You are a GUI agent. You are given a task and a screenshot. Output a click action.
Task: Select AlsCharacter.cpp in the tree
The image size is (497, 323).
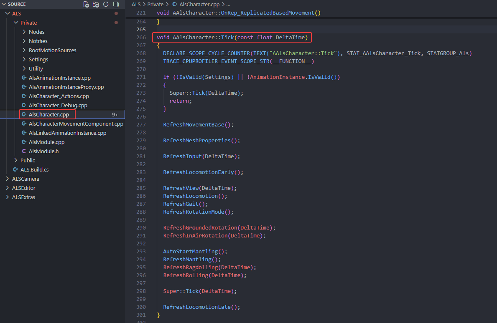pyautogui.click(x=49, y=114)
